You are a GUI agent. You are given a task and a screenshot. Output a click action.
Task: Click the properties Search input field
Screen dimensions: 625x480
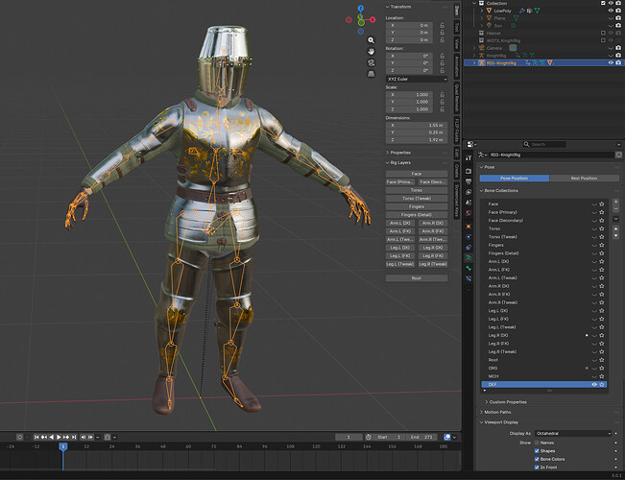tap(544, 144)
